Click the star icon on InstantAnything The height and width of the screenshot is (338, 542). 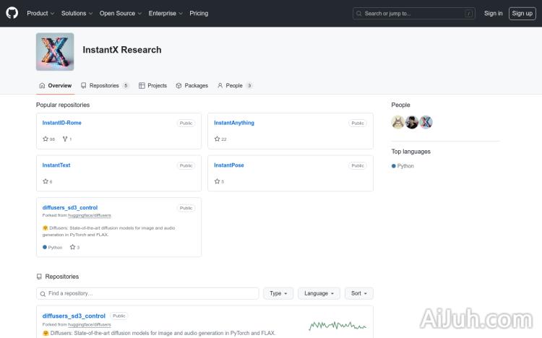click(x=217, y=139)
